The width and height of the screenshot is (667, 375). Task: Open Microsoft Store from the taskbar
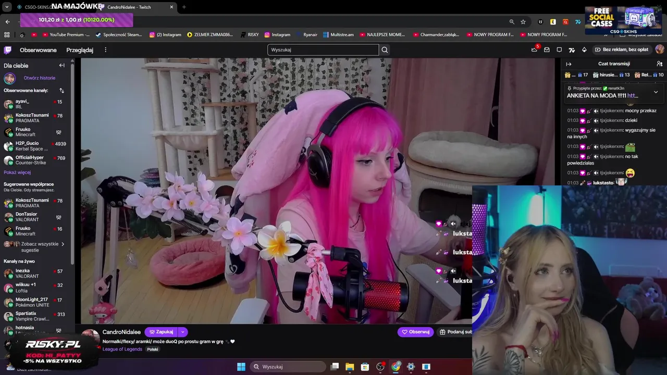tap(365, 367)
